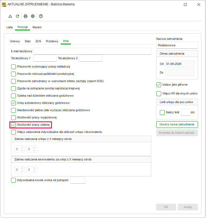Tick Możliwość pracy wyjazdowej
Viewport: 206px width, 218px height.
[13, 118]
